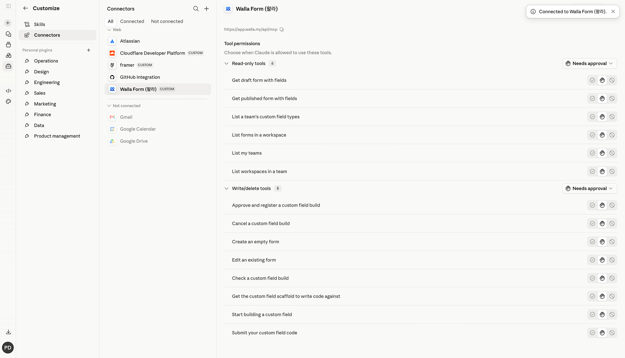Open Read-only tools Needs approval dropdown

(590, 64)
